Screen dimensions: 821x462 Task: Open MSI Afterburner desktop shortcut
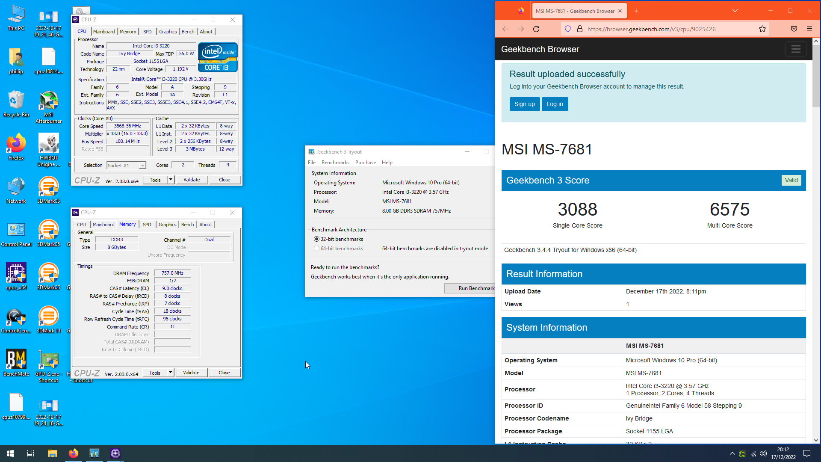pyautogui.click(x=49, y=107)
